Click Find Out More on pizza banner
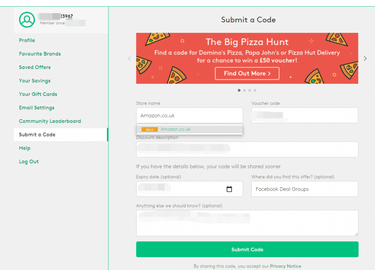The width and height of the screenshot is (375, 270). coord(247,74)
